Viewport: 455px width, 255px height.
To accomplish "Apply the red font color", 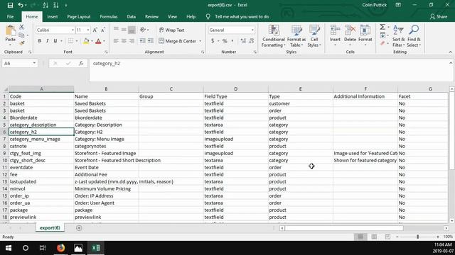I will coord(98,41).
